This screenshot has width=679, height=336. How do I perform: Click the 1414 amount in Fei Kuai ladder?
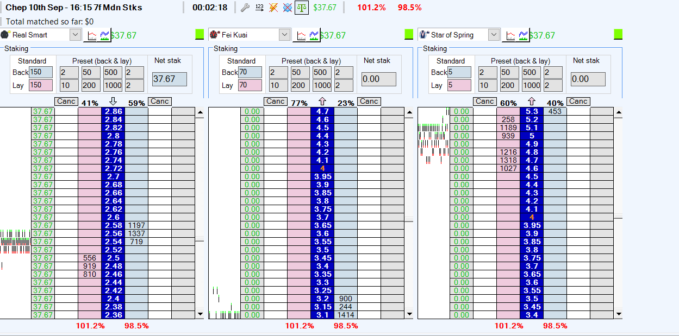click(x=346, y=315)
